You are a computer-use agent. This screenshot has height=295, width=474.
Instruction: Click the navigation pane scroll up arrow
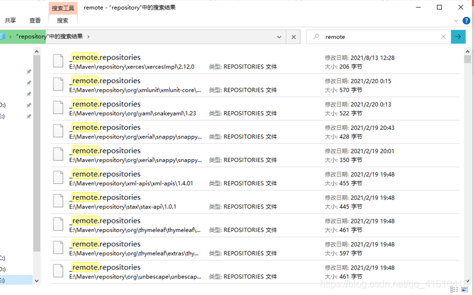pyautogui.click(x=37, y=51)
